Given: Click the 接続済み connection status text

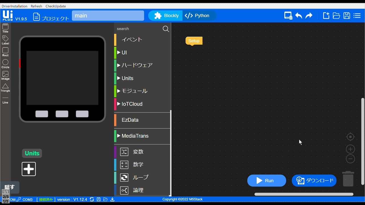Looking at the screenshot, I should 46,200.
